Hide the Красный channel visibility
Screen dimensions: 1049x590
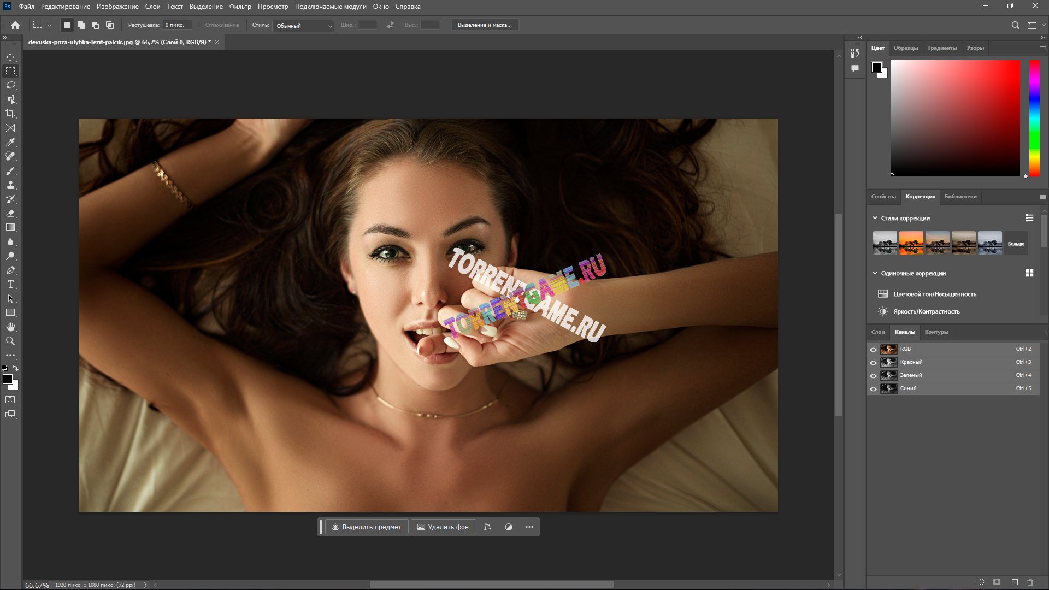[873, 363]
